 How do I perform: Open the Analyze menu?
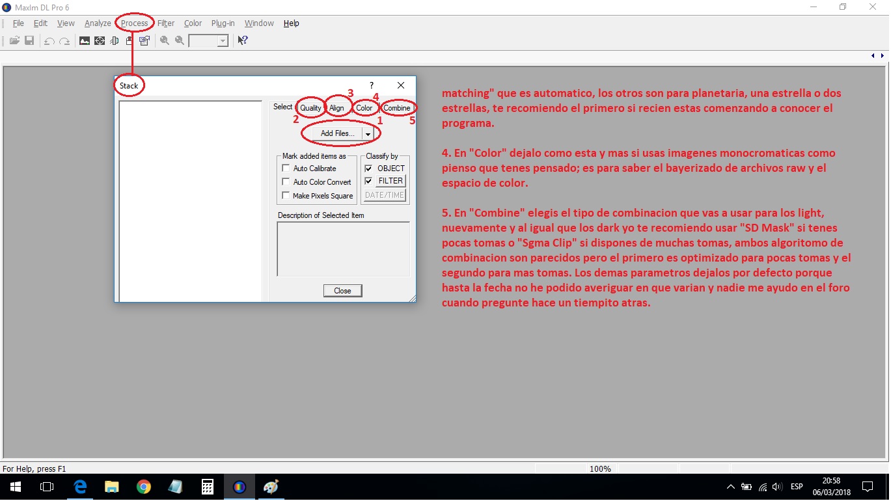[98, 23]
